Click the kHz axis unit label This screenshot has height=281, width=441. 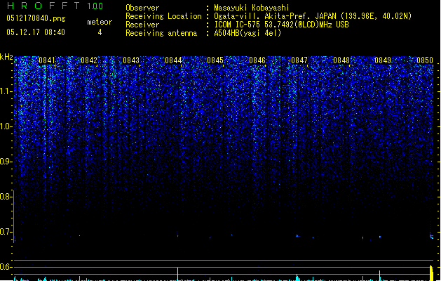[6, 57]
